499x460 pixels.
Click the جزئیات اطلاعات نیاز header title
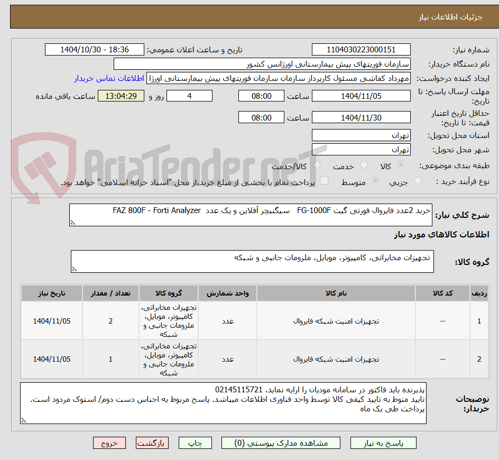[x=450, y=17]
